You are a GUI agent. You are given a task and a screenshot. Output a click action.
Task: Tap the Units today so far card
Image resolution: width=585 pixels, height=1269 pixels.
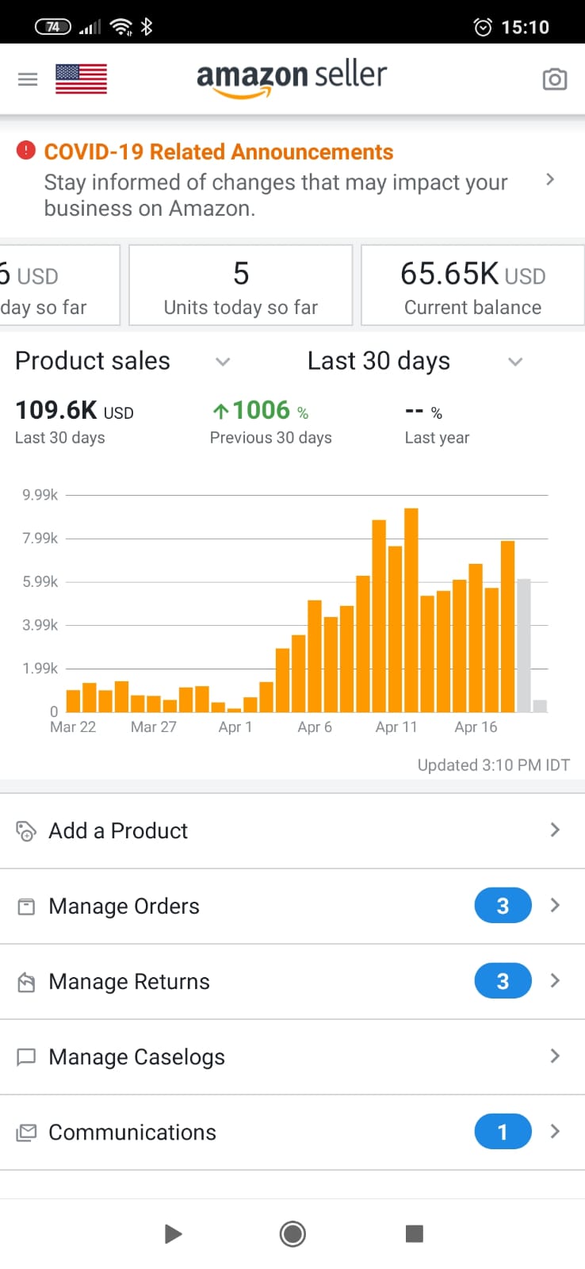240,286
